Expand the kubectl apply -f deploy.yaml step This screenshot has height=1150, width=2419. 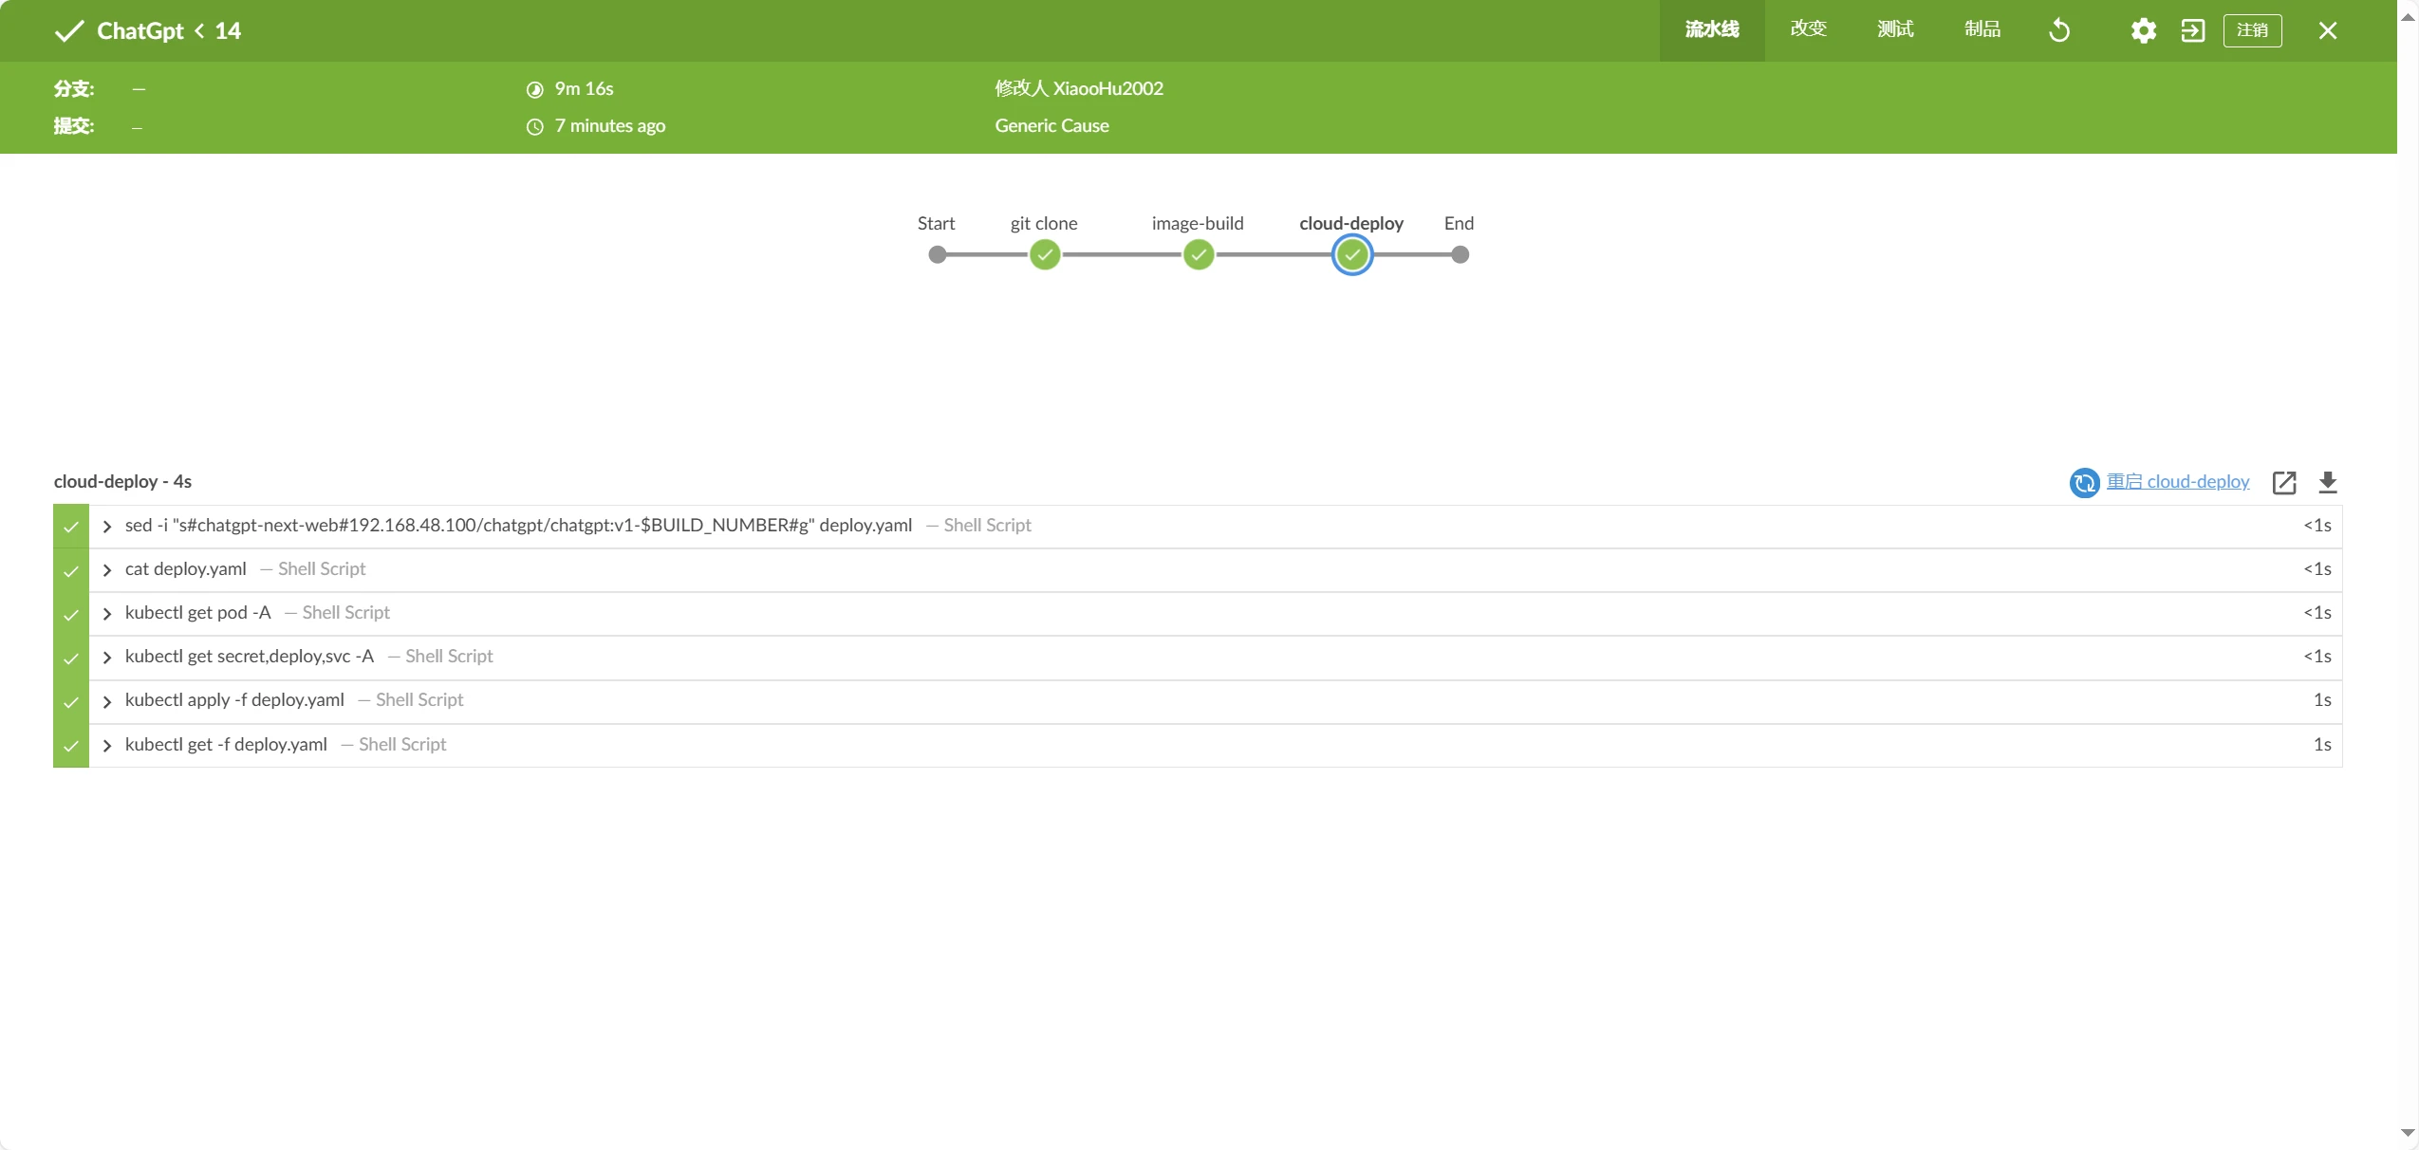(107, 701)
